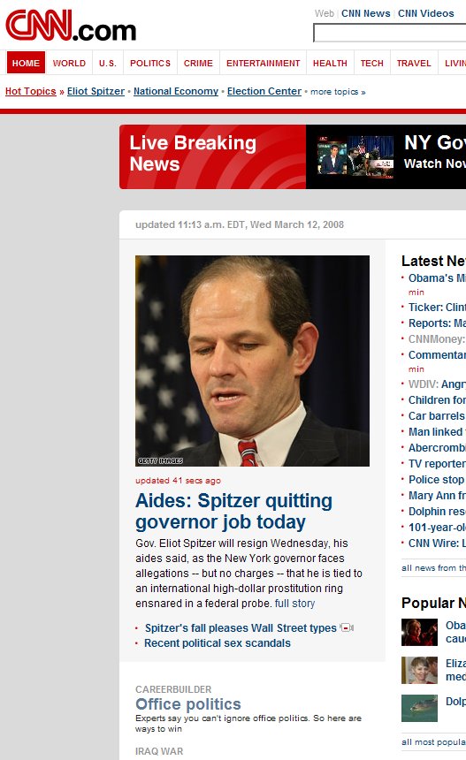Viewport: 466px width, 760px height.
Task: Go to the HOME tab
Action: tap(26, 63)
